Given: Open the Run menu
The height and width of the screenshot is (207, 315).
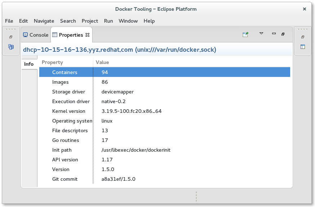Looking at the screenshot, I should pos(108,21).
